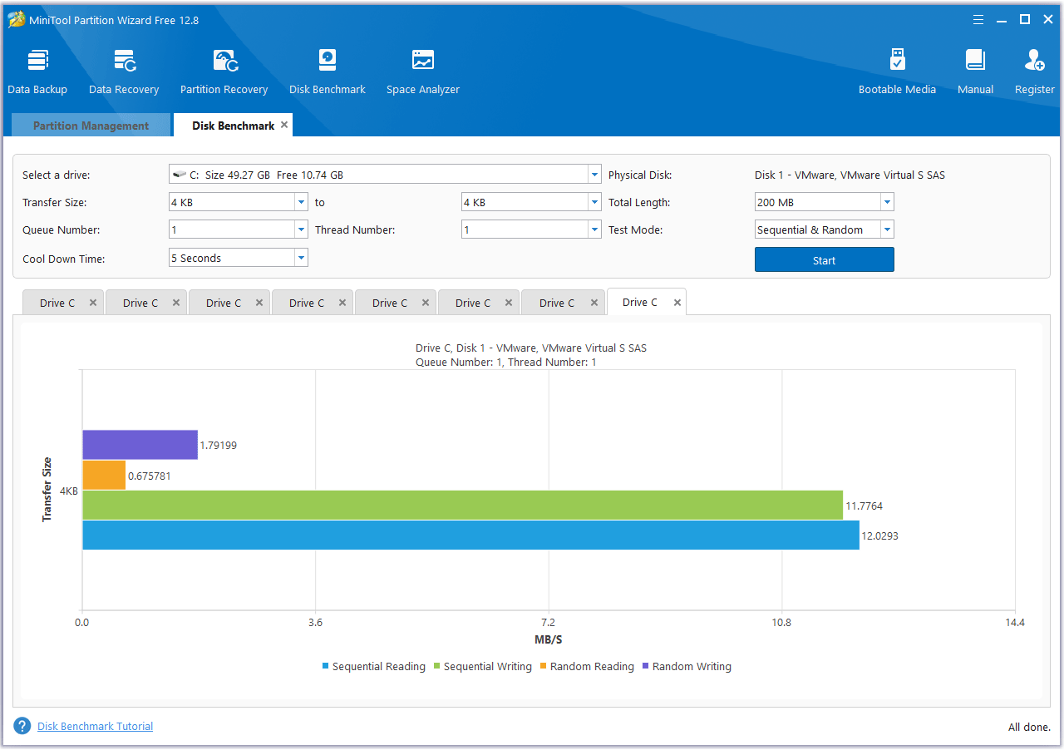Expand the Select a drive dropdown

click(594, 175)
